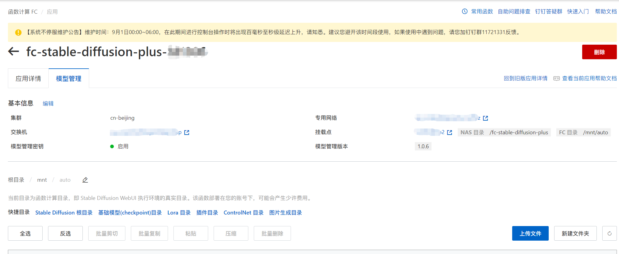Open the clock icon for common functions
Image resolution: width=619 pixels, height=254 pixels.
pos(465,12)
